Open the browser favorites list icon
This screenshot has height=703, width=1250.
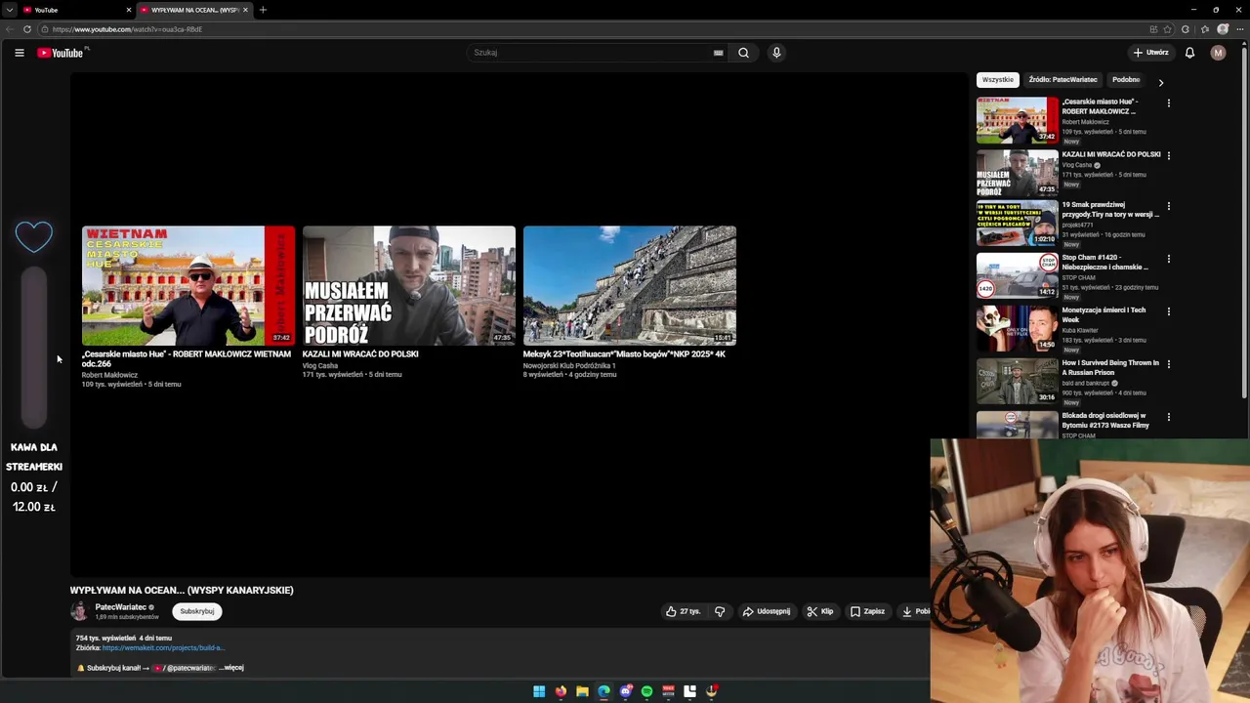tap(1204, 29)
